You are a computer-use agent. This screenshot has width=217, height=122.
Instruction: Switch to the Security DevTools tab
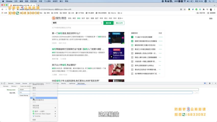[x=64, y=83]
